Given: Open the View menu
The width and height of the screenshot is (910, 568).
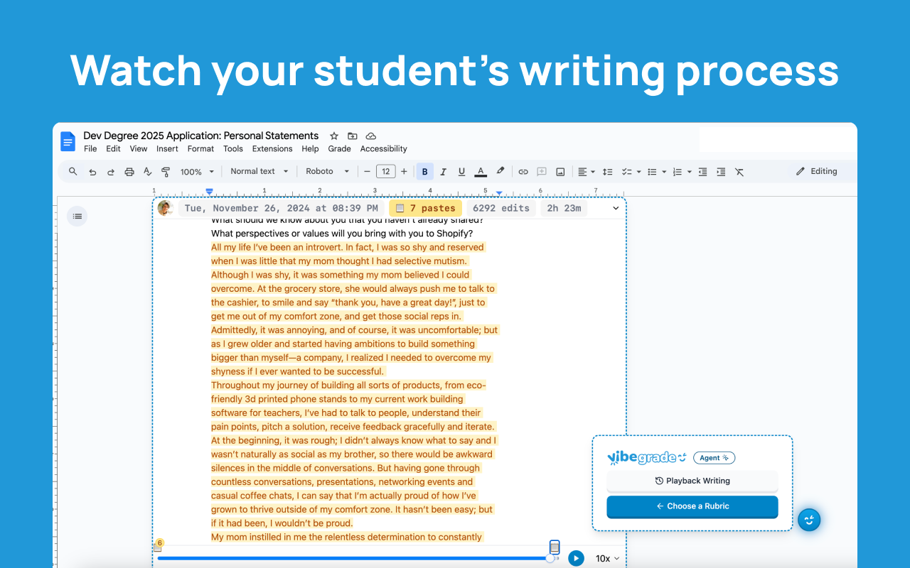Looking at the screenshot, I should pos(139,149).
